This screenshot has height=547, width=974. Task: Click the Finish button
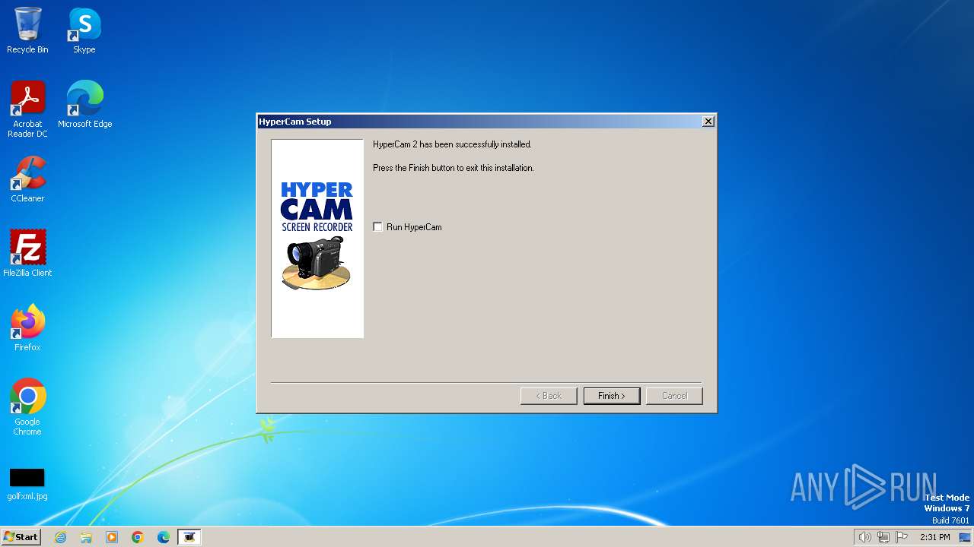[612, 396]
